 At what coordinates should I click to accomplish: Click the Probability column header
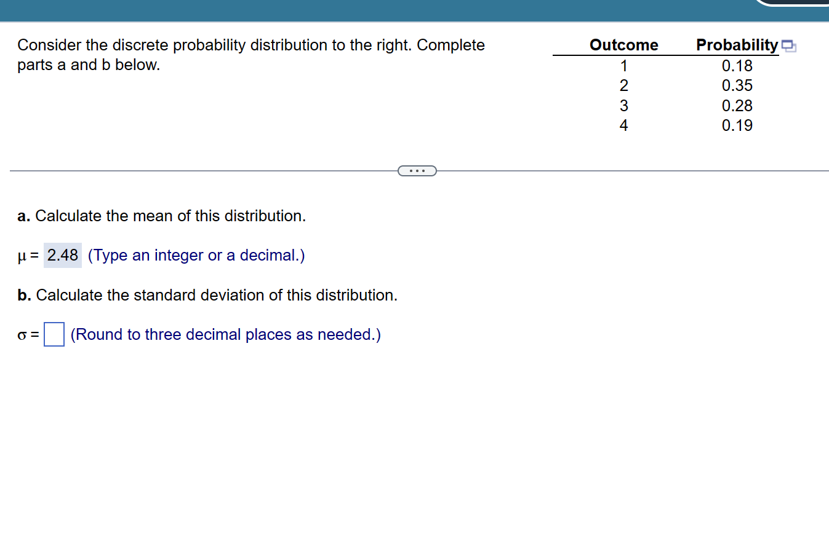point(737,44)
